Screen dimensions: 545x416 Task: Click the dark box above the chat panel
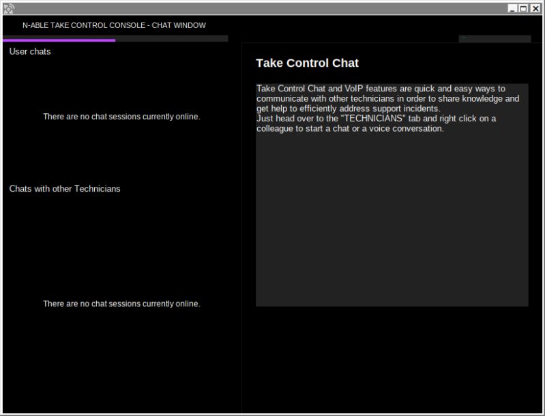tap(495, 39)
